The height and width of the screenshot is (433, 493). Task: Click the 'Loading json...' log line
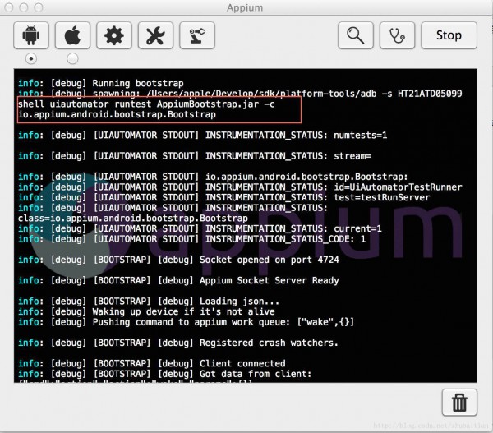(x=149, y=302)
